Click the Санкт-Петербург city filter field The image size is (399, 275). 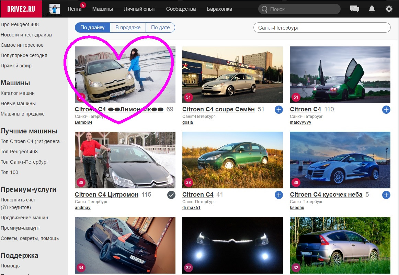tap(322, 27)
